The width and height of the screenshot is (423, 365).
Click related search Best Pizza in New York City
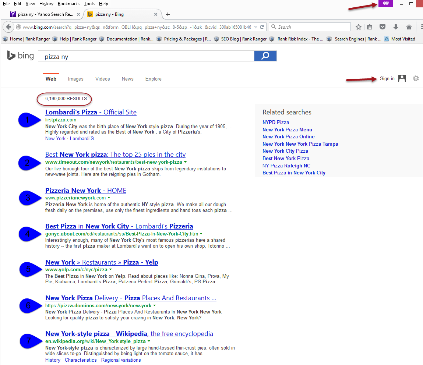coord(294,173)
